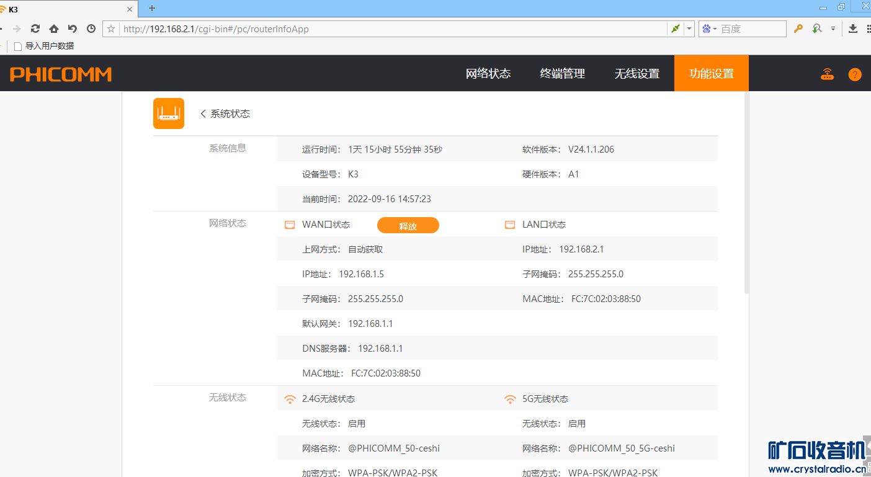The height and width of the screenshot is (477, 871).
Task: Expand the address bar dropdown arrow
Action: (x=689, y=29)
